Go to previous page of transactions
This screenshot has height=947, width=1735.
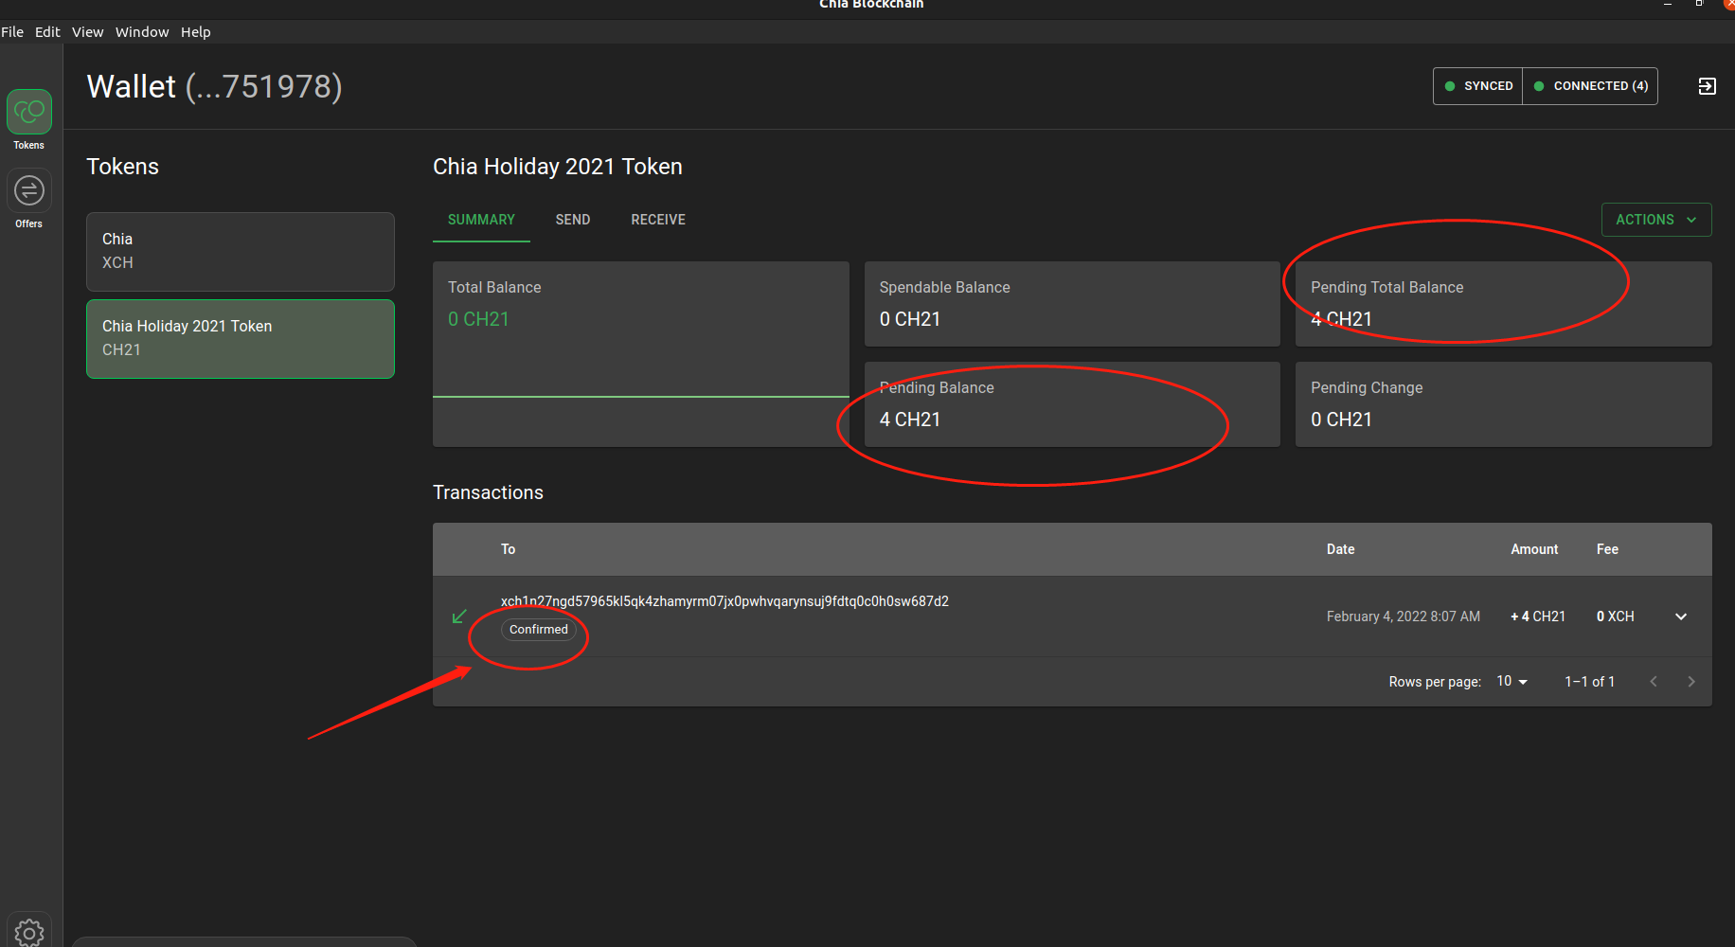pyautogui.click(x=1654, y=681)
